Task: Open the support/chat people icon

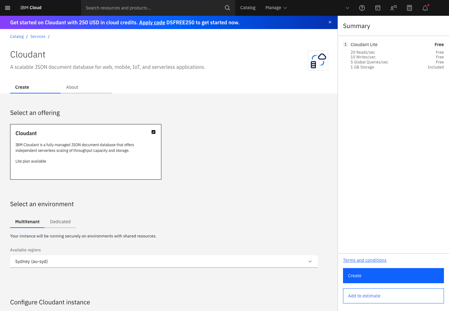Action: click(394, 8)
